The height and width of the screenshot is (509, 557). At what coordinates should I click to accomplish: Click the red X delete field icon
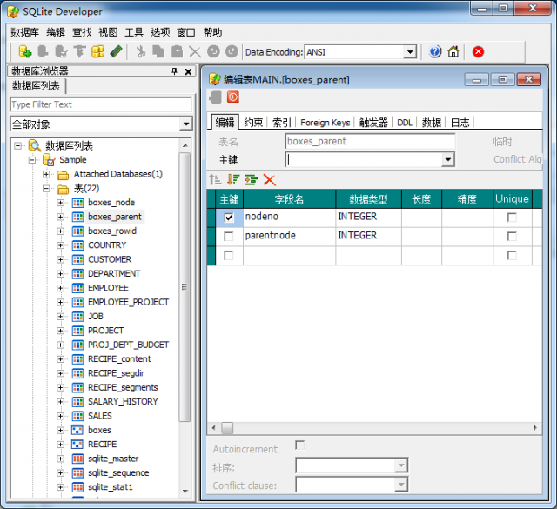pos(270,179)
